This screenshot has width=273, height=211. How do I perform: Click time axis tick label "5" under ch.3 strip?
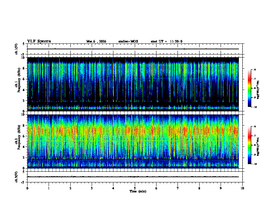click(135, 188)
